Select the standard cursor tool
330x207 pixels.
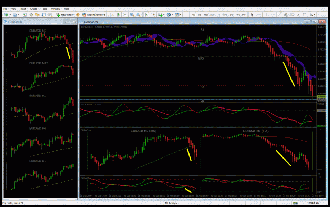coord(252,15)
